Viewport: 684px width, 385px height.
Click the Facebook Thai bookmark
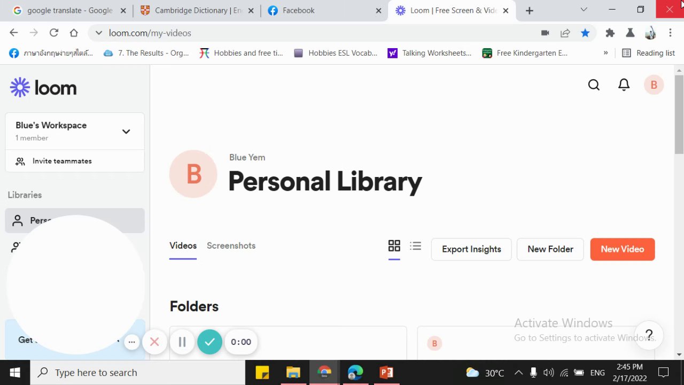coord(51,53)
